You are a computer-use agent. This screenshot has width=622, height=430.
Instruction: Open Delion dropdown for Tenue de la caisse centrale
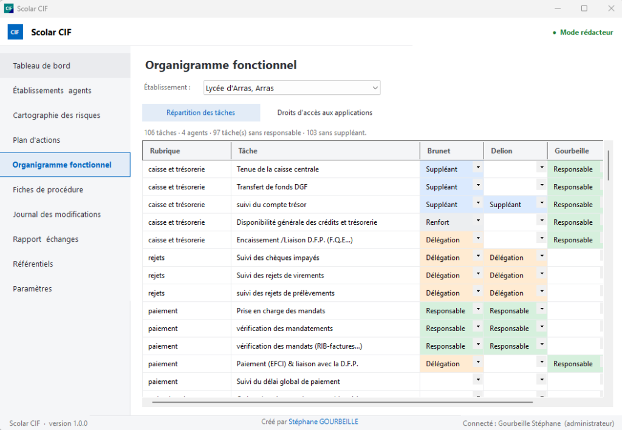542,168
